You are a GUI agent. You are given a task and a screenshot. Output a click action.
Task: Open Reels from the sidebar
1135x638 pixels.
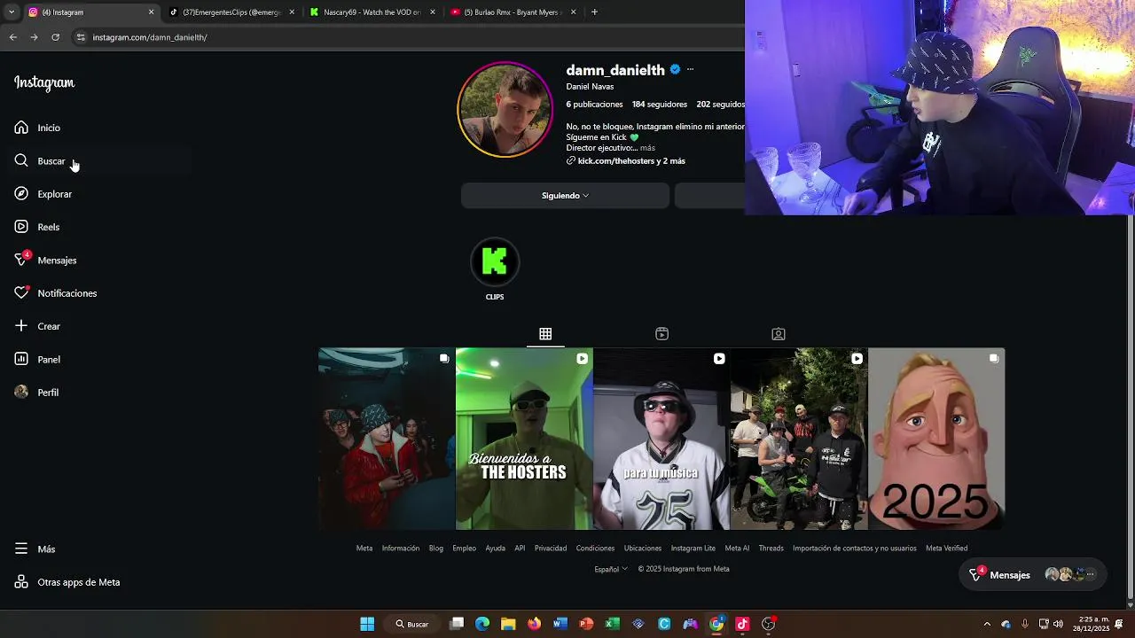click(36, 227)
